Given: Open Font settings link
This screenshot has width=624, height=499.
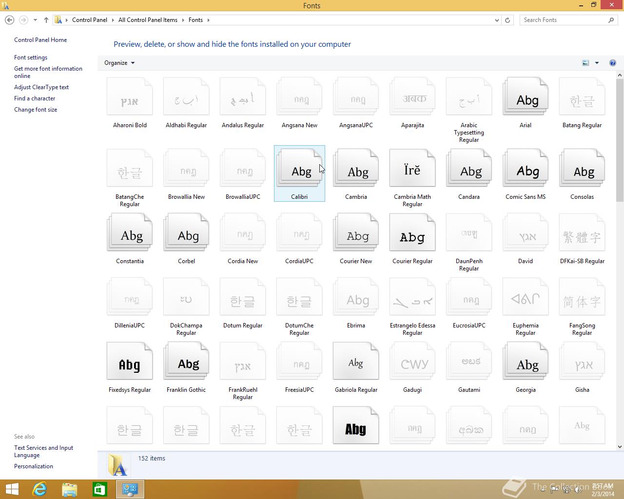Looking at the screenshot, I should 31,58.
